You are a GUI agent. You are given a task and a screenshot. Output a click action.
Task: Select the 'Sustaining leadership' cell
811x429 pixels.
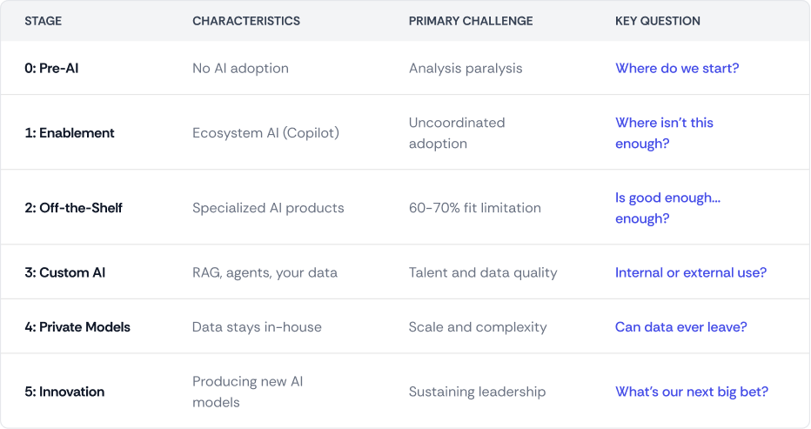(x=477, y=392)
